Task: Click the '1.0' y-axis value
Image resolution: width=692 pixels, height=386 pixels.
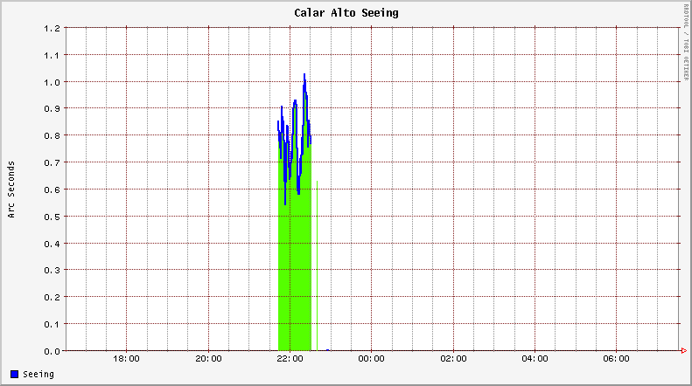Action: point(52,82)
